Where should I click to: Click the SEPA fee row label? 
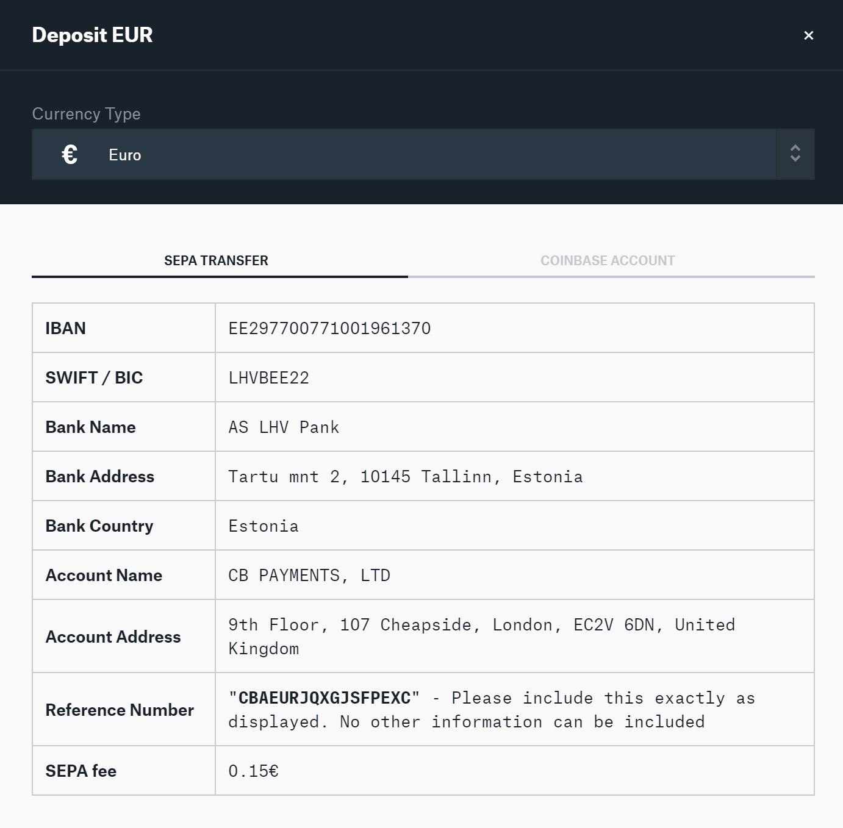[x=81, y=771]
